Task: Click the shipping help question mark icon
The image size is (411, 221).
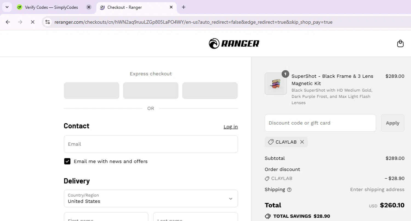Action: point(289,190)
